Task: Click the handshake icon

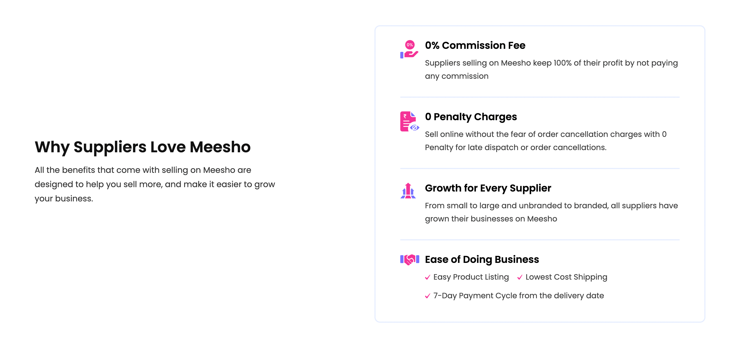Action: 409,259
